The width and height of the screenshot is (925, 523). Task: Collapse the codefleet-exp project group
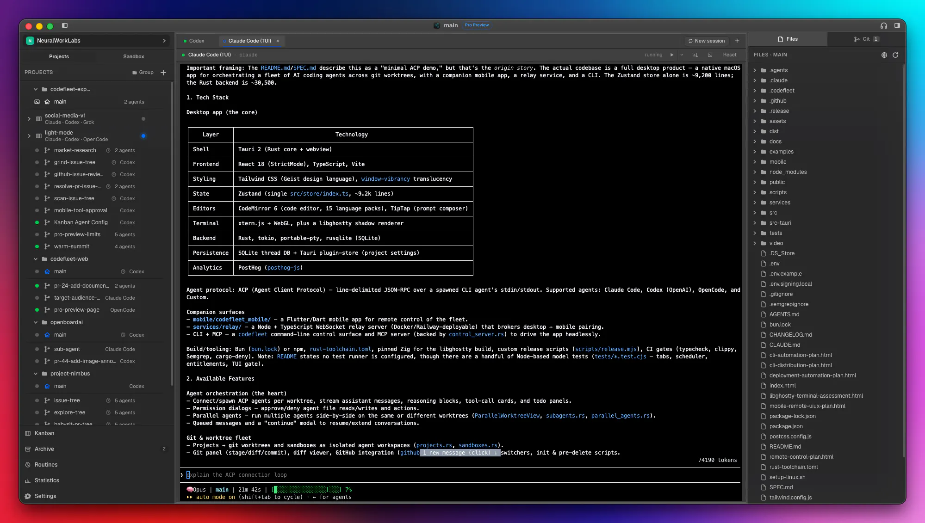click(36, 89)
